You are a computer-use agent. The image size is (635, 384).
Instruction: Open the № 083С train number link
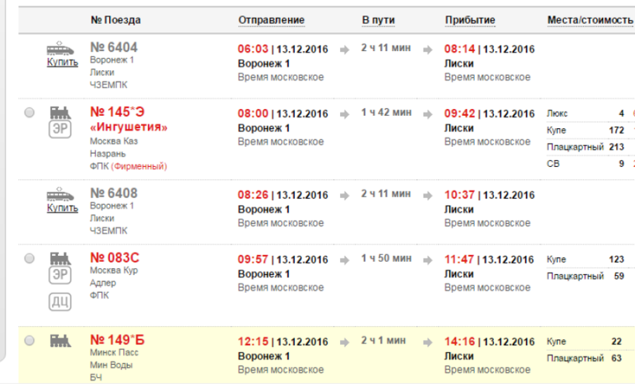tap(115, 257)
